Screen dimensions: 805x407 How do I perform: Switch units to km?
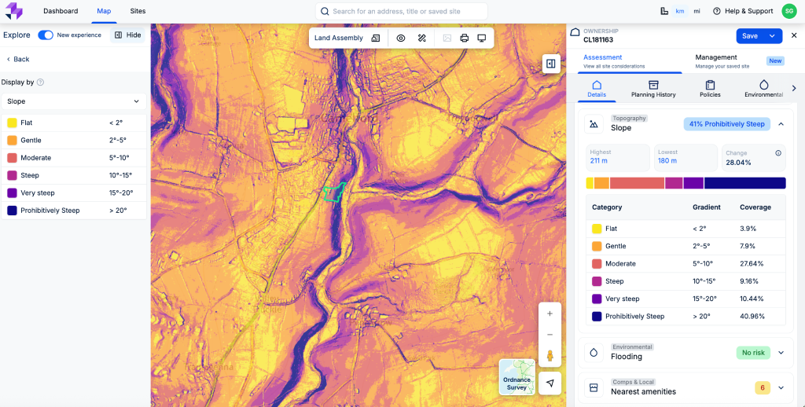tap(680, 11)
